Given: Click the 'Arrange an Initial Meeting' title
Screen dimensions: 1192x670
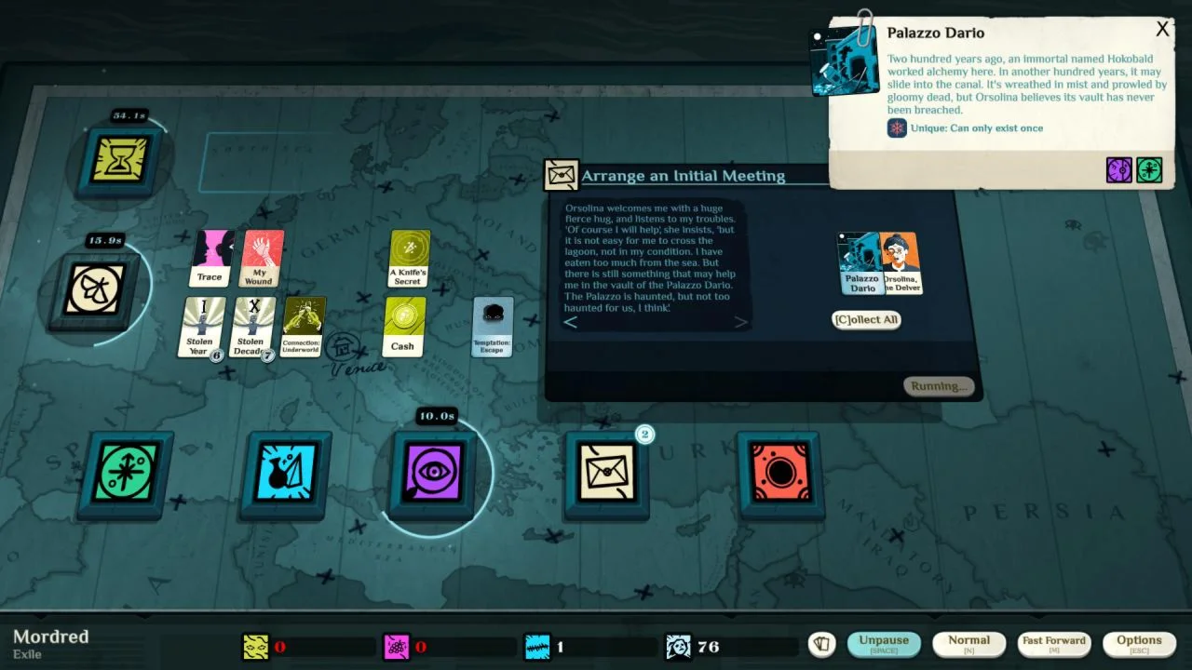Looking at the screenshot, I should click(684, 176).
